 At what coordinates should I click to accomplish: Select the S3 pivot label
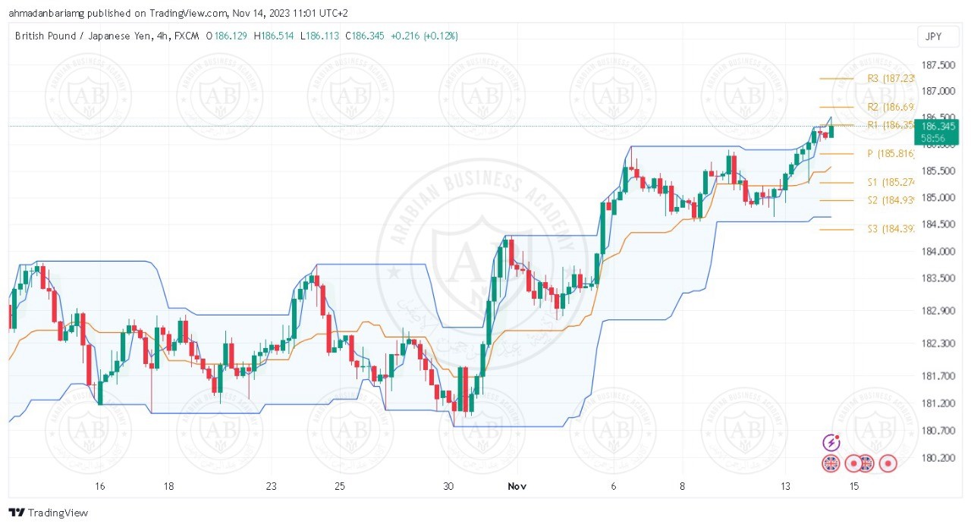[892, 229]
